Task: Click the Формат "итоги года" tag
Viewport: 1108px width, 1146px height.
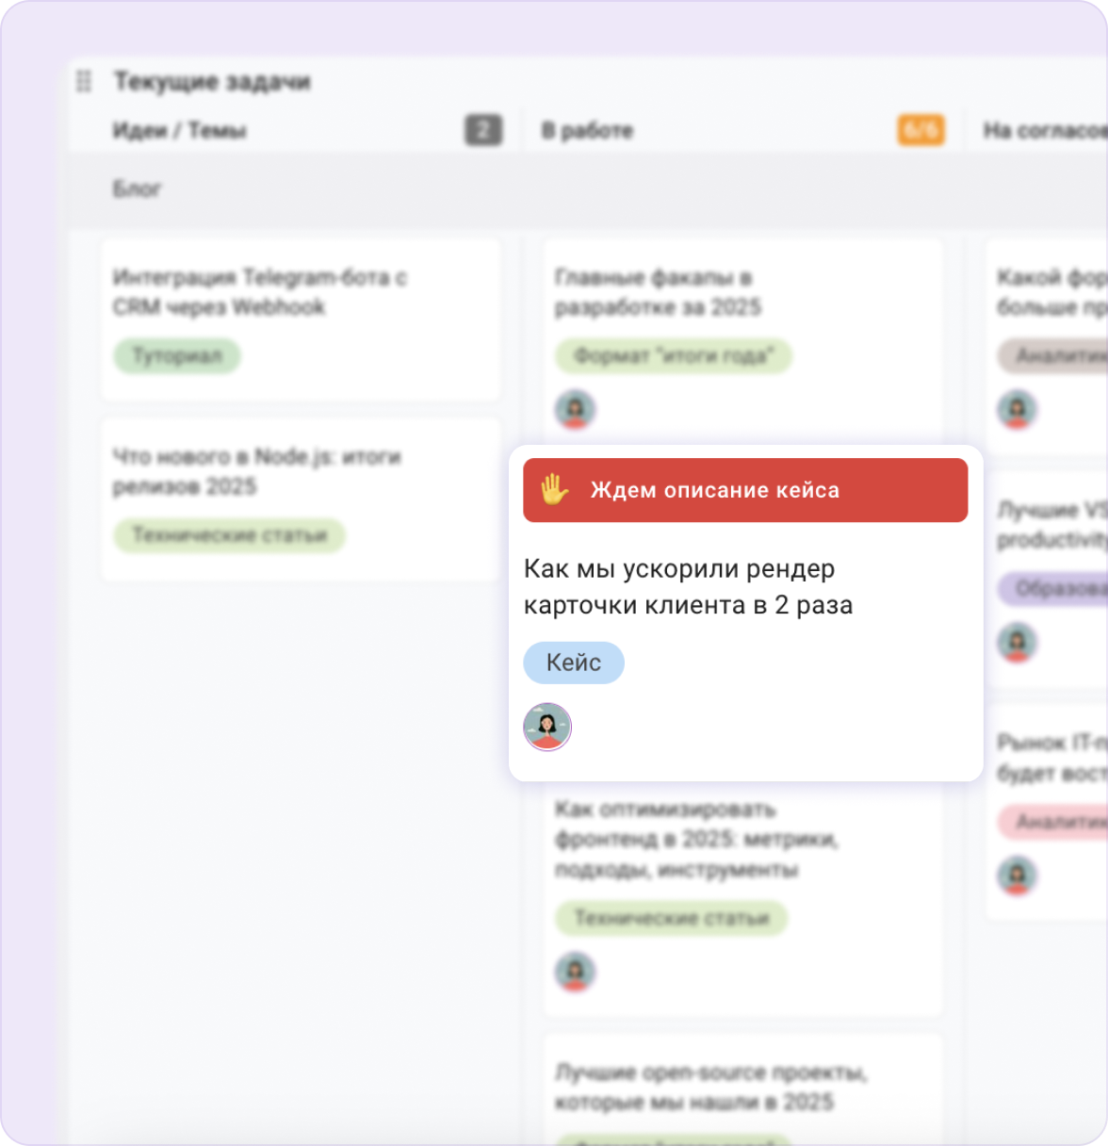Action: [673, 356]
